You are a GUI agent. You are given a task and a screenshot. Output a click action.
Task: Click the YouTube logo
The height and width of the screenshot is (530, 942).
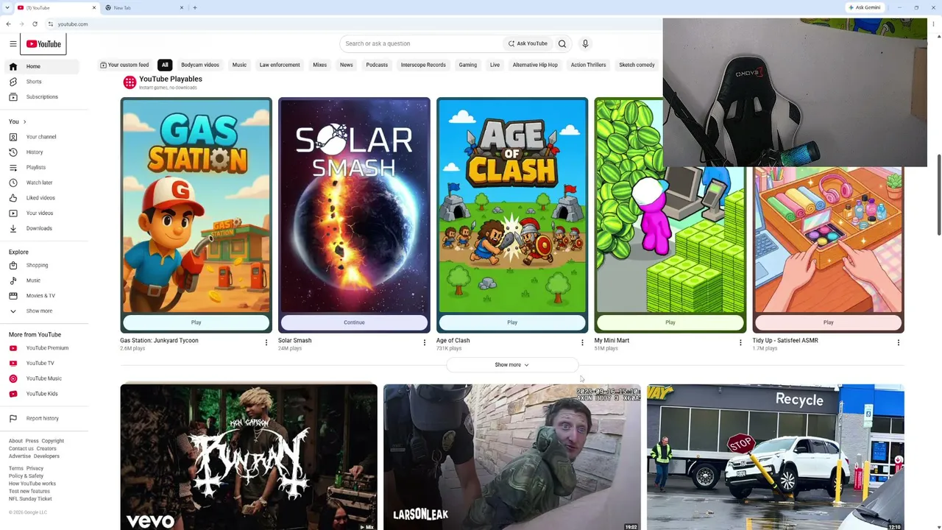(43, 44)
